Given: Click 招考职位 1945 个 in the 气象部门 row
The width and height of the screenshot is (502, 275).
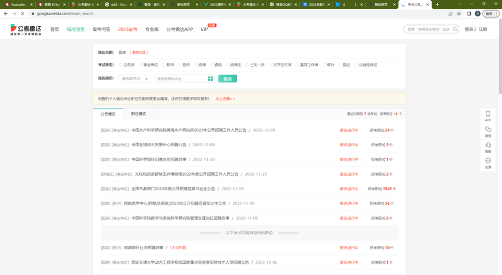Looking at the screenshot, I should coord(382,189).
